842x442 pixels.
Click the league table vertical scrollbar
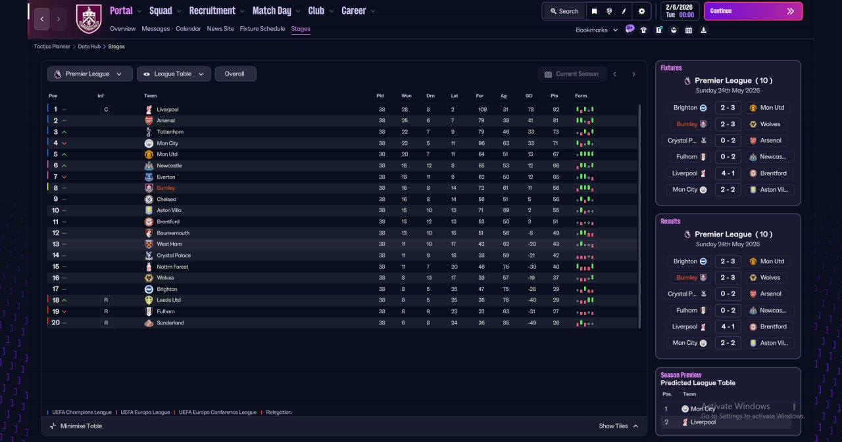click(x=639, y=216)
